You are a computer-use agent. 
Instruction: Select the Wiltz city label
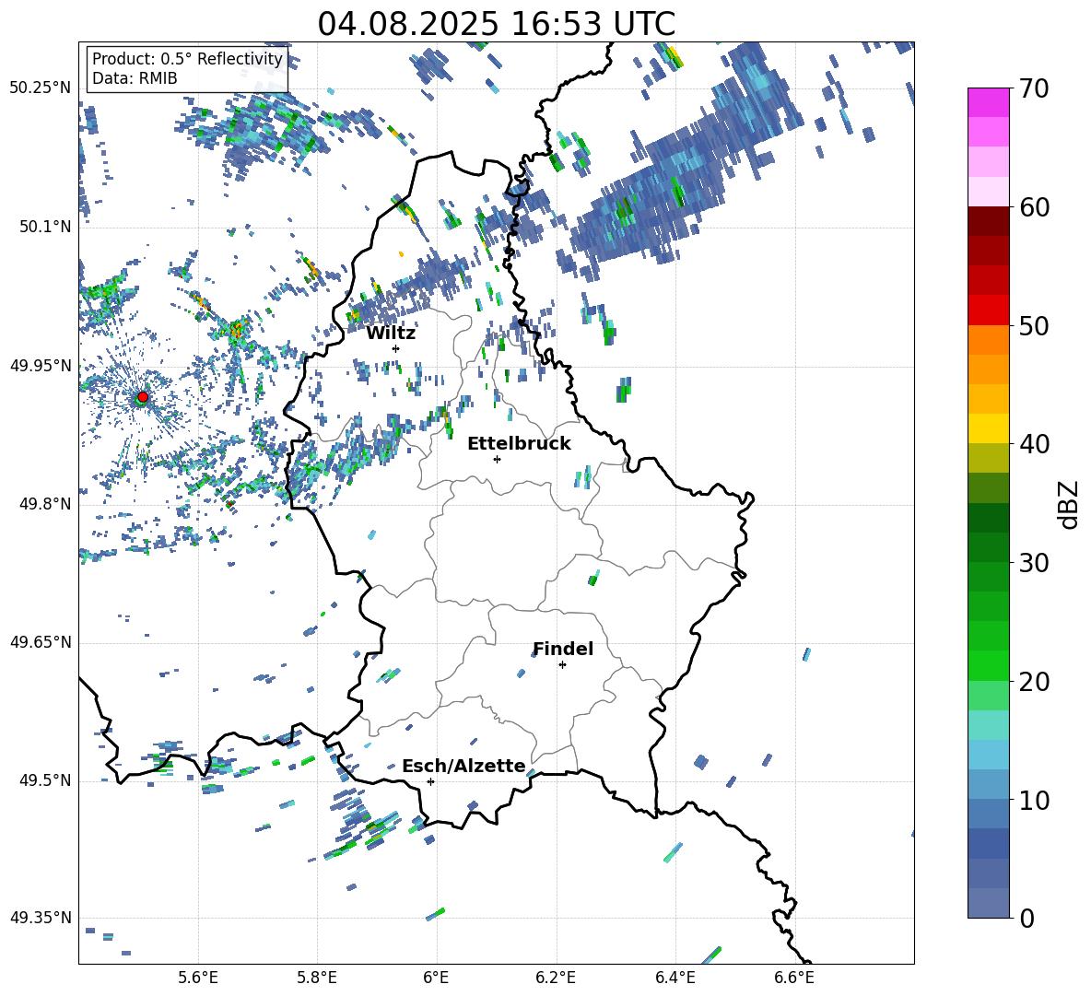click(391, 334)
